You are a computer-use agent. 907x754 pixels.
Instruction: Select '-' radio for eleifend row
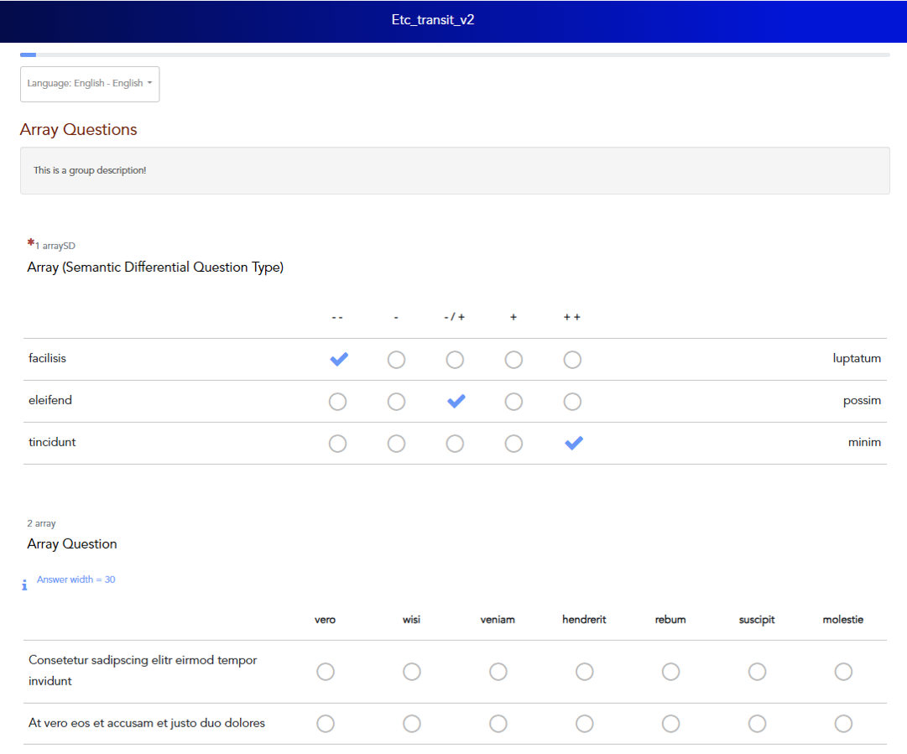click(396, 402)
